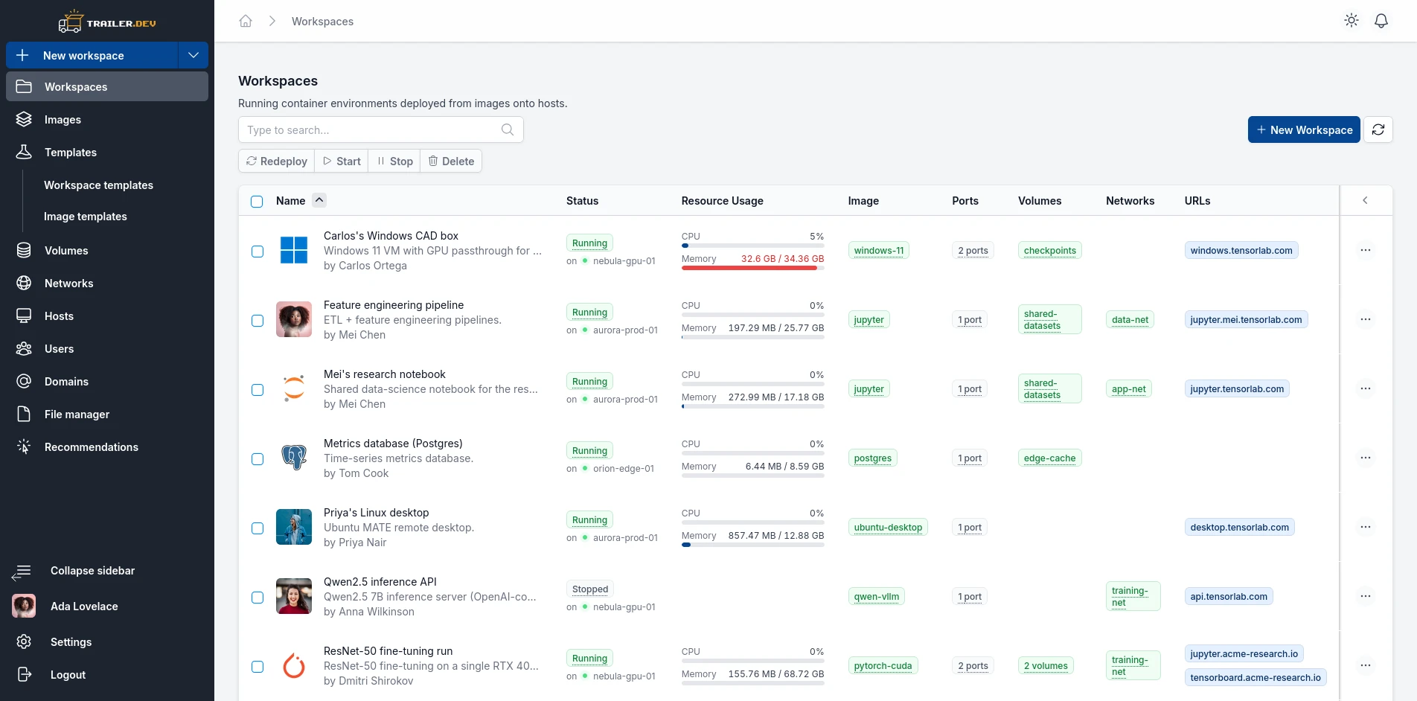This screenshot has width=1417, height=701.
Task: Open row menu for Mei's research notebook
Action: tap(1366, 388)
